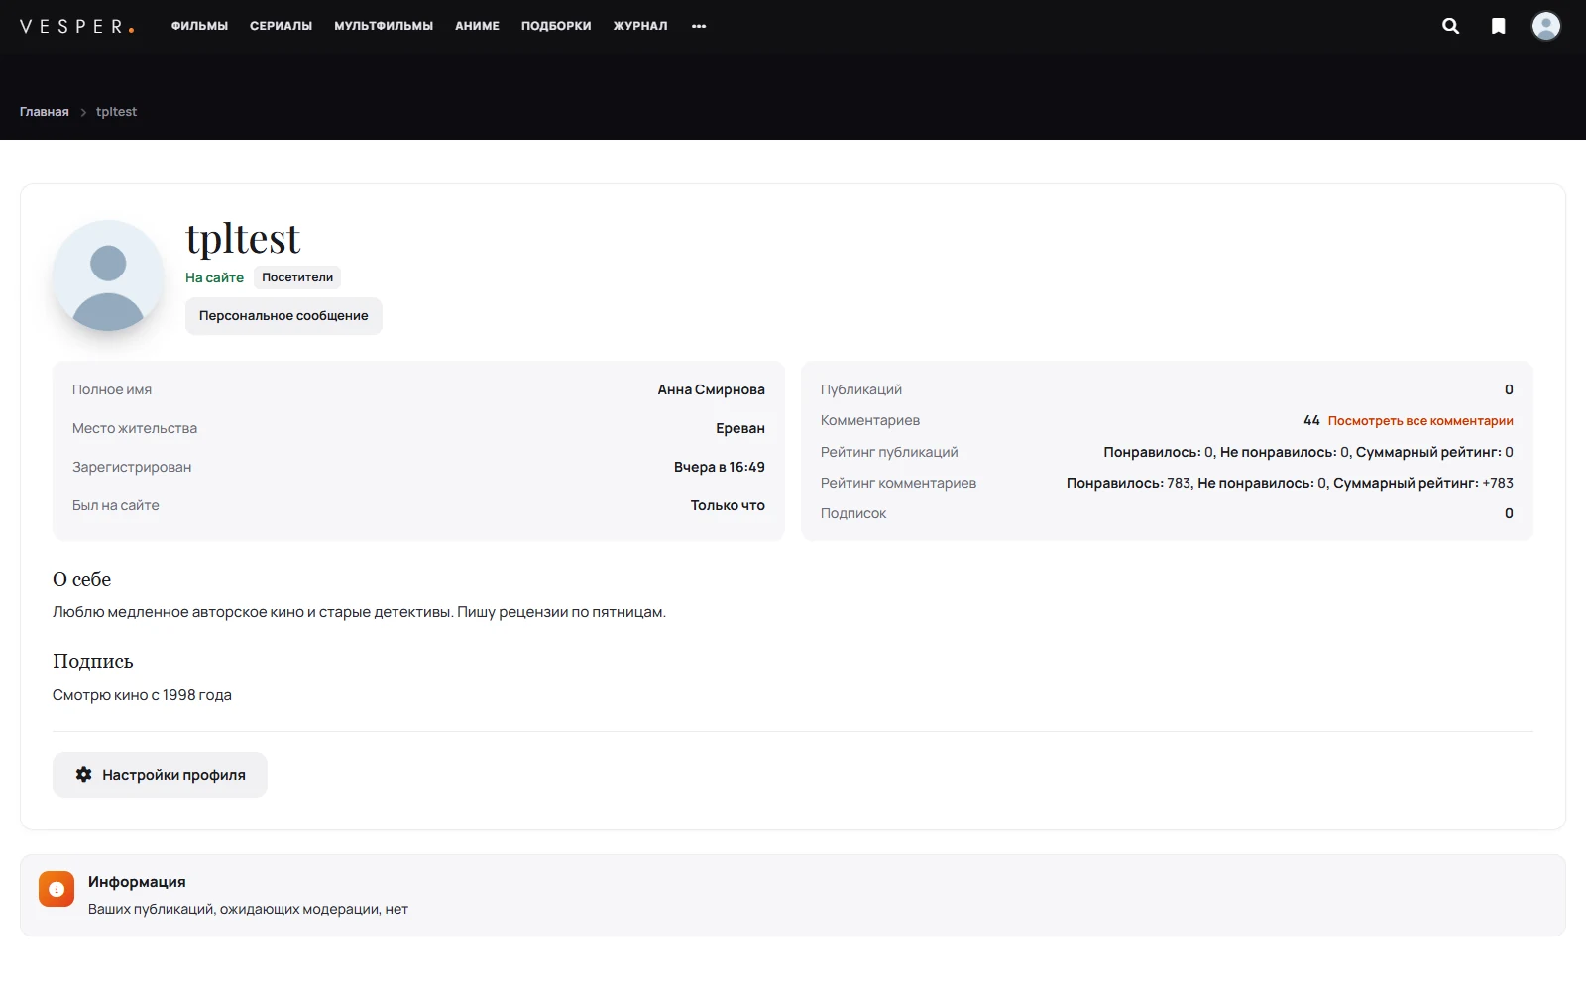Open the Подборки section
1586x991 pixels.
click(556, 26)
